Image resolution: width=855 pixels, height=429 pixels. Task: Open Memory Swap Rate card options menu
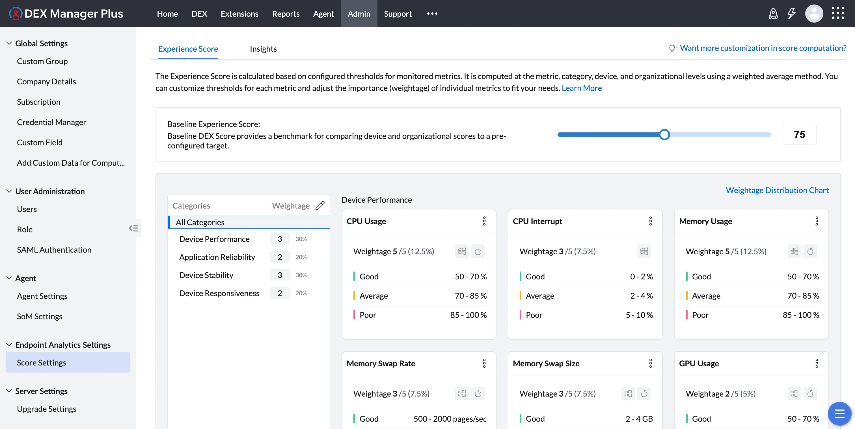click(x=484, y=364)
